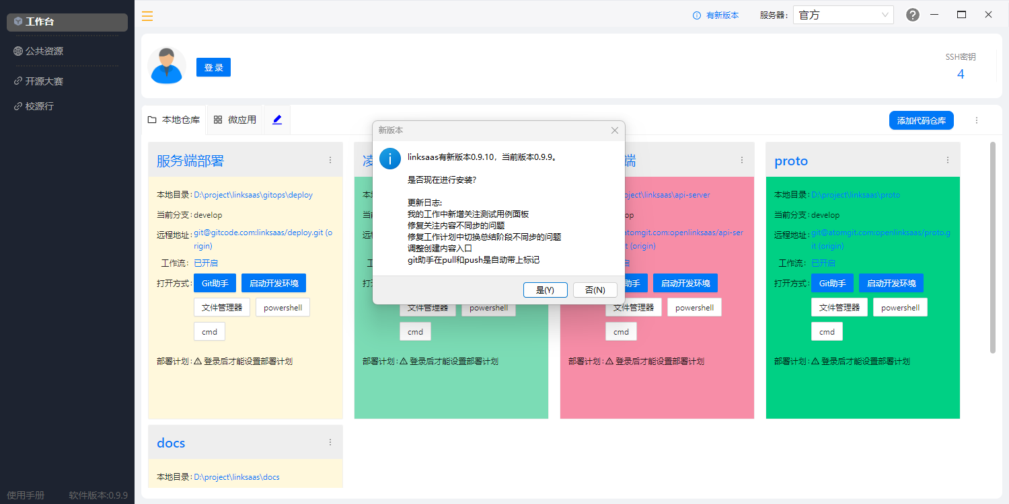Click the develop branch text in 服务端部署
This screenshot has width=1009, height=504.
[208, 215]
